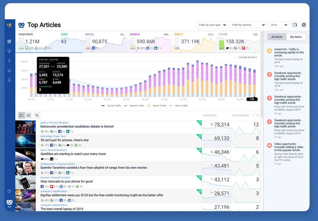Viewport: 318px width, 221px height.
Task: Click Facebook icon on 32m ago alert
Action: [269, 74]
